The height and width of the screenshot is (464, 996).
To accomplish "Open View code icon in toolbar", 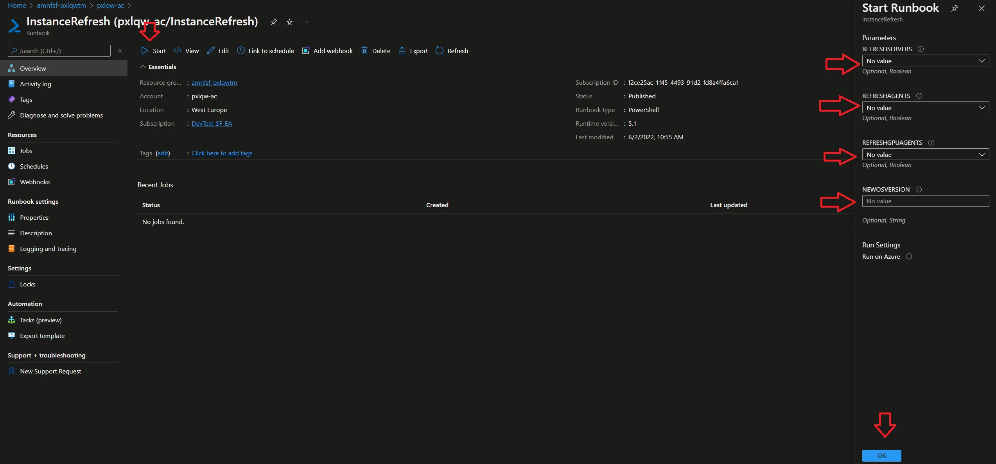I will pyautogui.click(x=178, y=51).
